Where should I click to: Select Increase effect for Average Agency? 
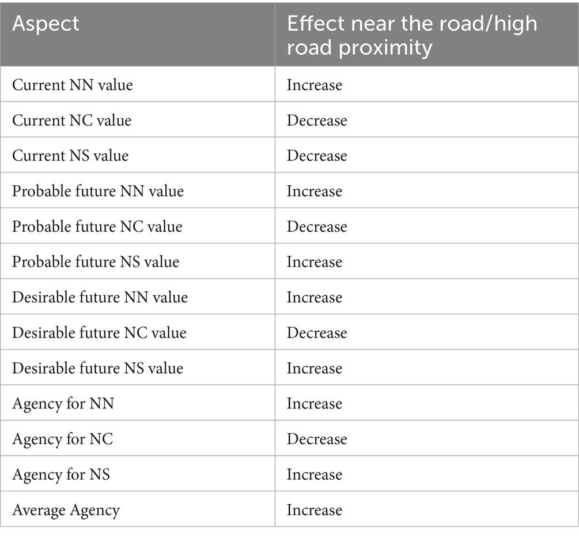(315, 510)
